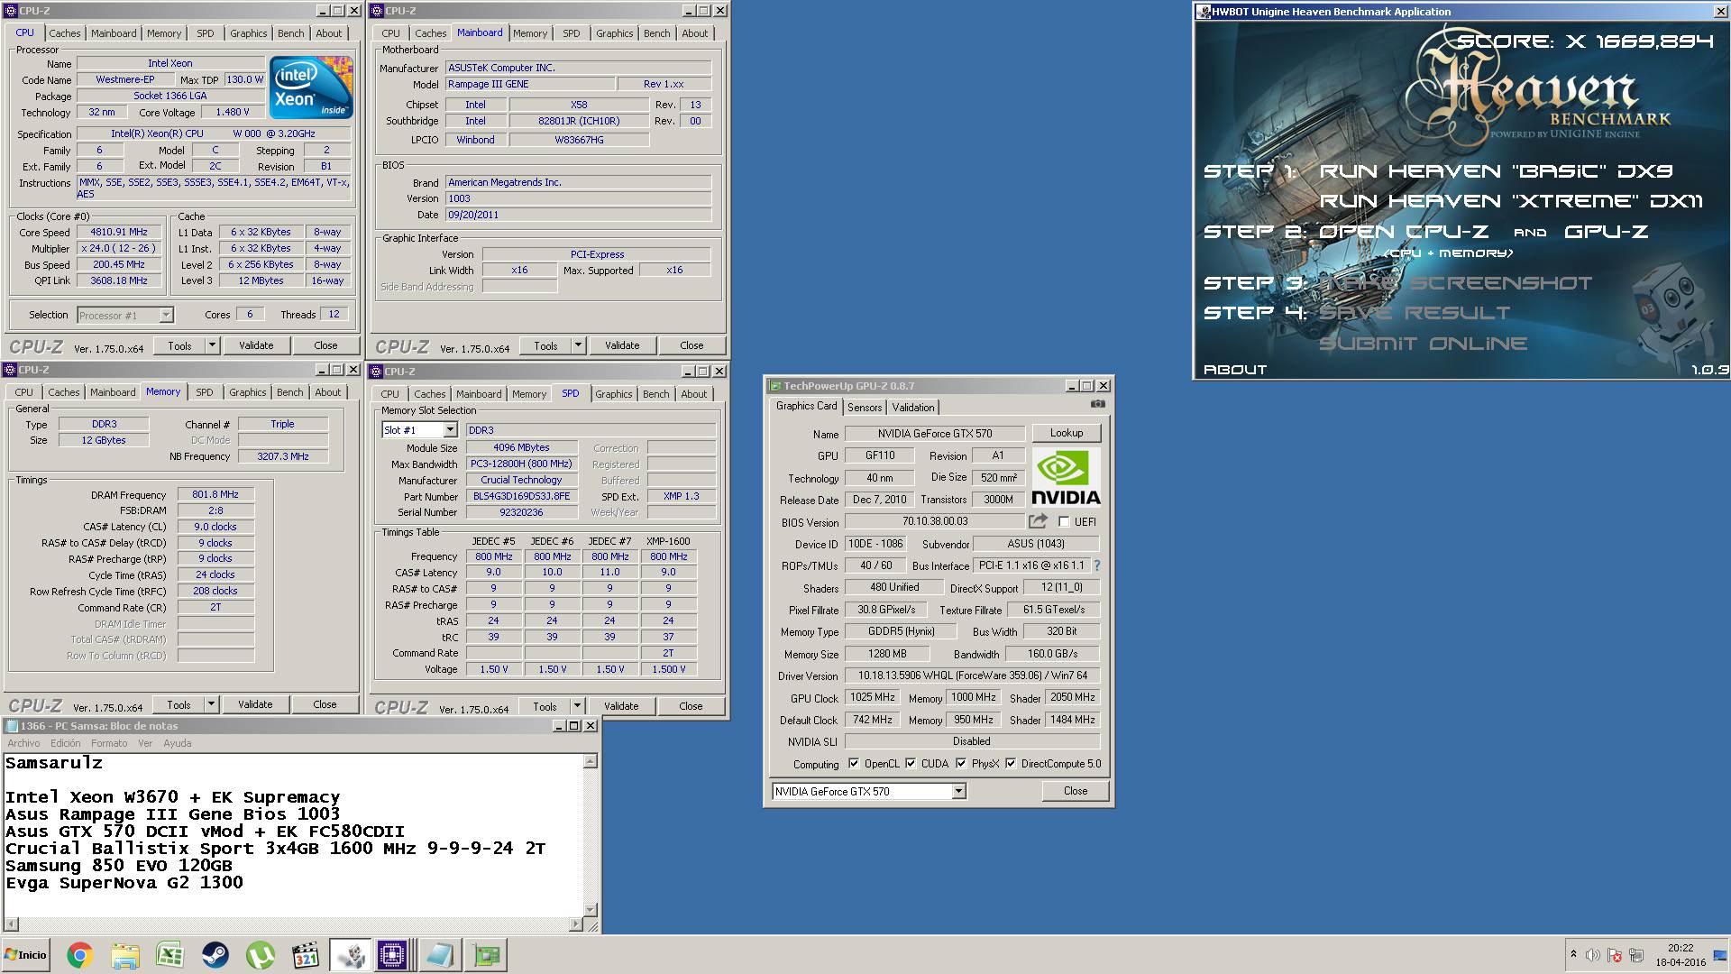The height and width of the screenshot is (974, 1731).
Task: Click Open CPU-Z in Heaven app
Action: pyautogui.click(x=1404, y=231)
